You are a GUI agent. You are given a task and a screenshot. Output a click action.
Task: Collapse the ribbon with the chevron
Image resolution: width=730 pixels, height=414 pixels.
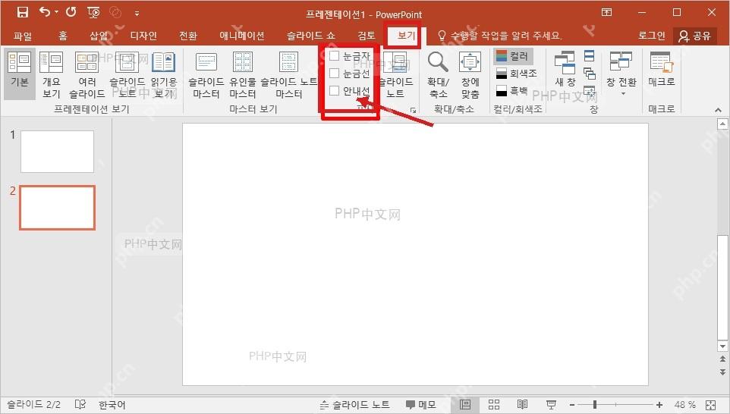coord(718,110)
